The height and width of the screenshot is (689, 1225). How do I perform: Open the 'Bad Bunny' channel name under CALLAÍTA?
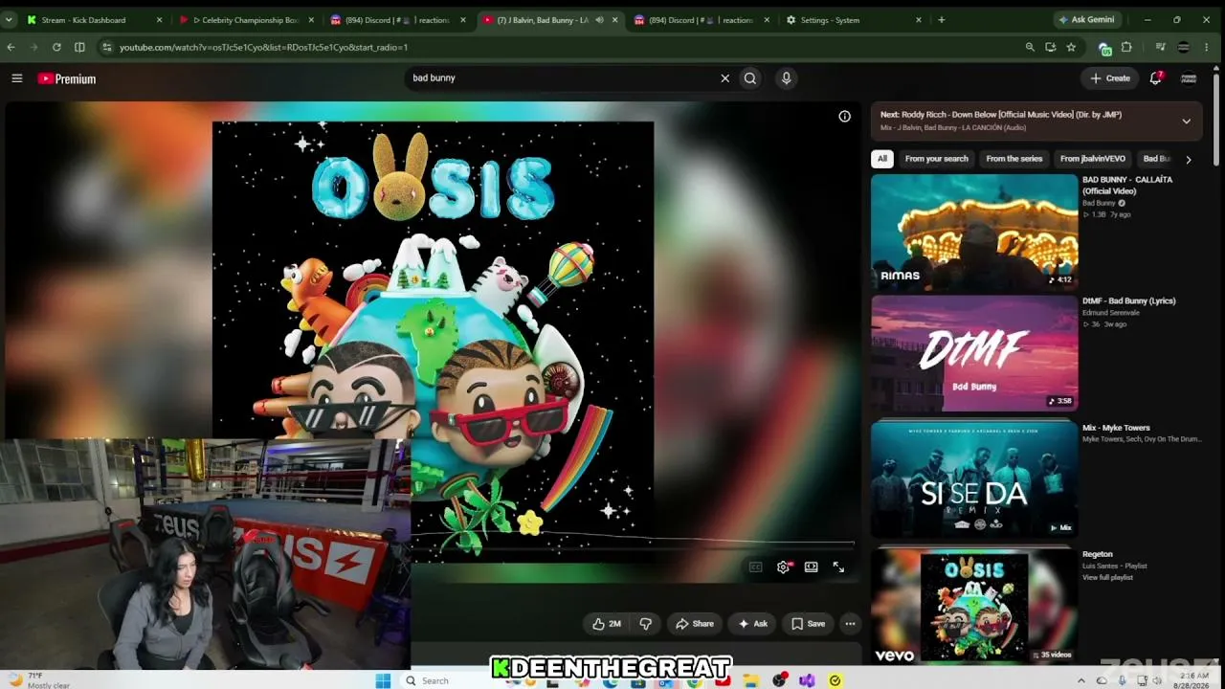[1100, 203]
